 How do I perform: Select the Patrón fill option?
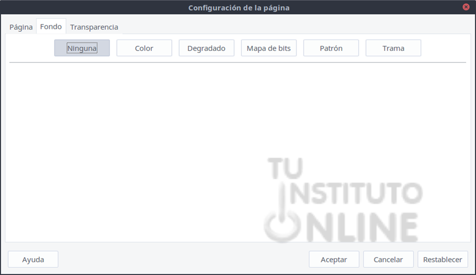point(331,48)
